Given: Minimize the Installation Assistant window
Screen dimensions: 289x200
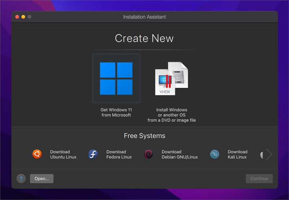Looking at the screenshot, I should [x=23, y=17].
